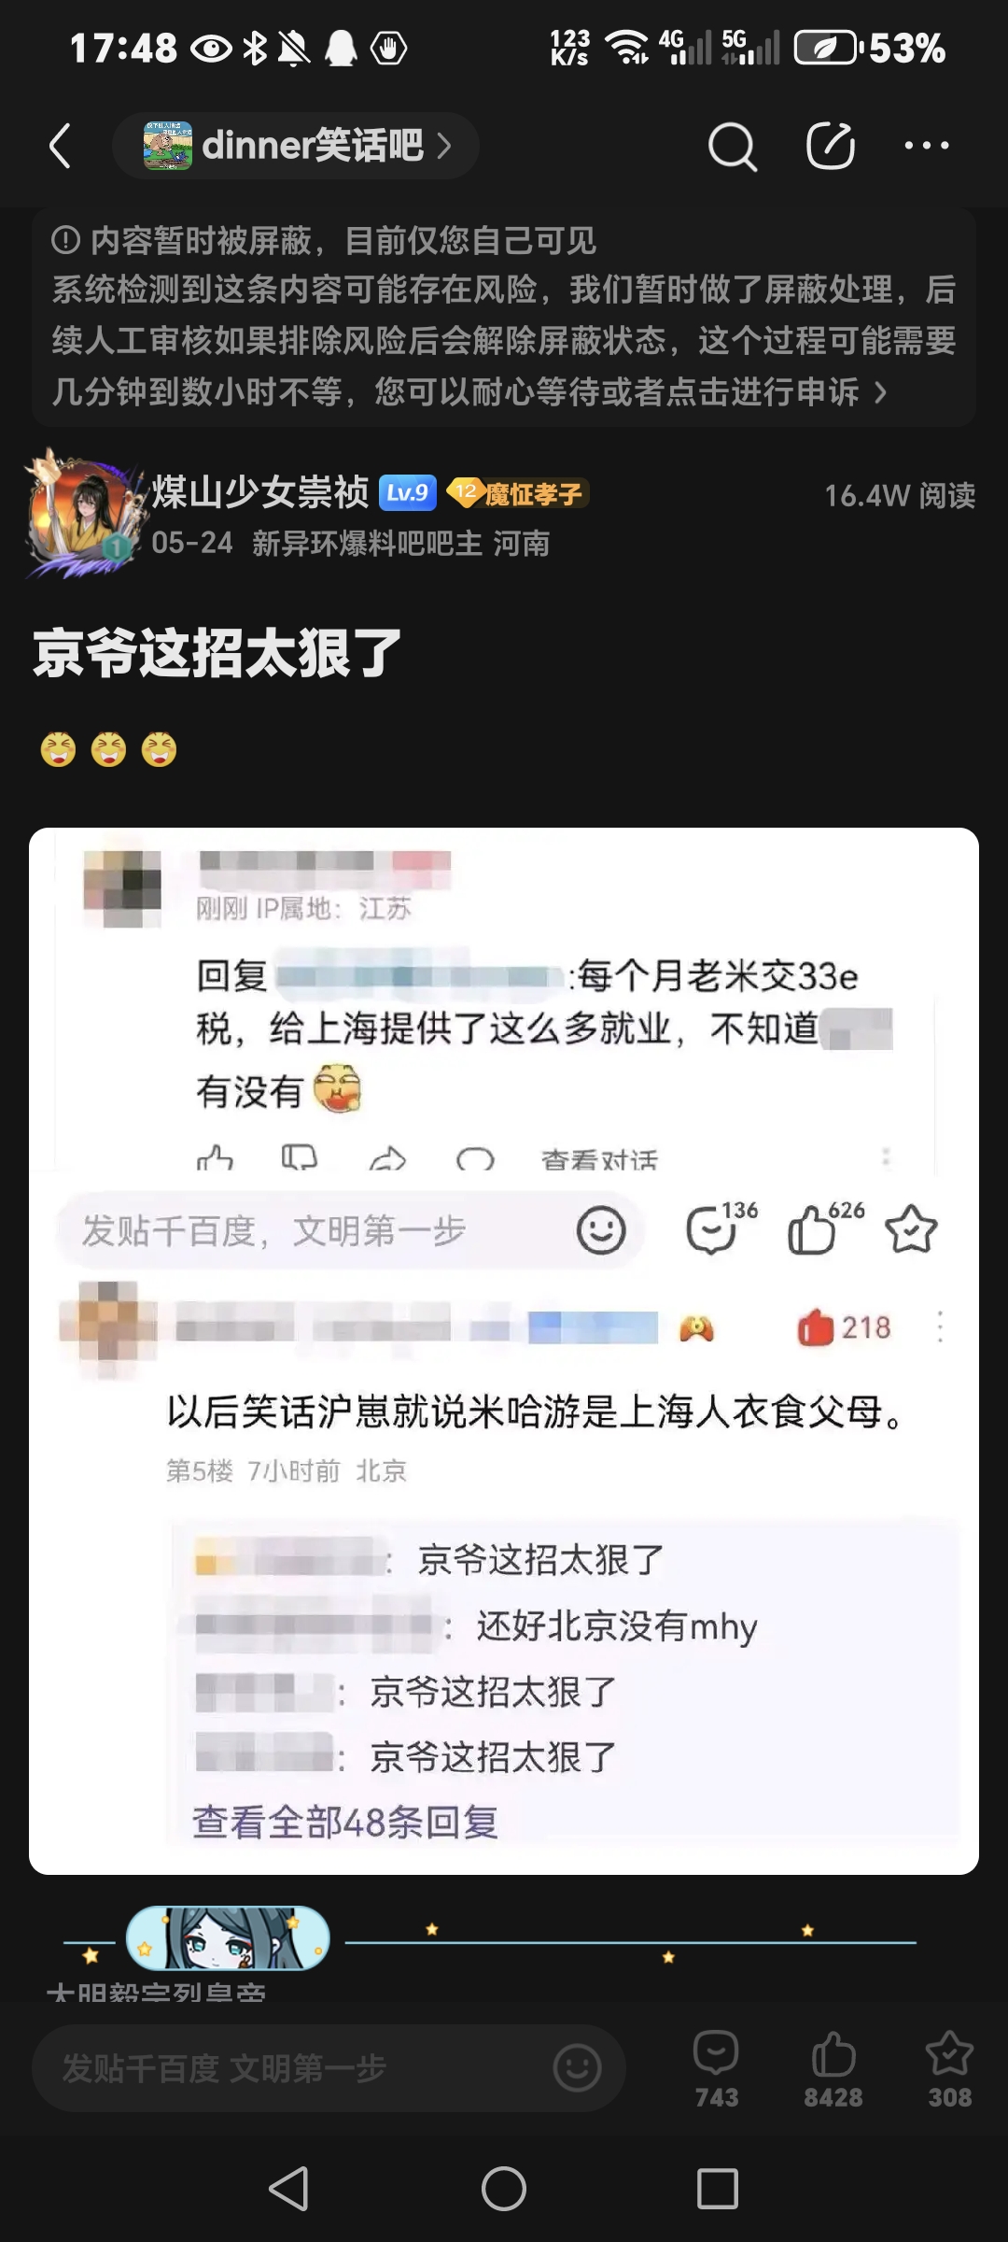Open the emoji picker in the bottom reply bar
1008x2242 pixels.
point(577,2067)
